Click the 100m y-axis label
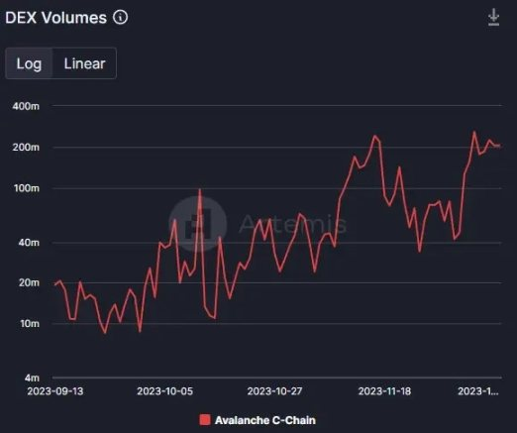 [27, 188]
